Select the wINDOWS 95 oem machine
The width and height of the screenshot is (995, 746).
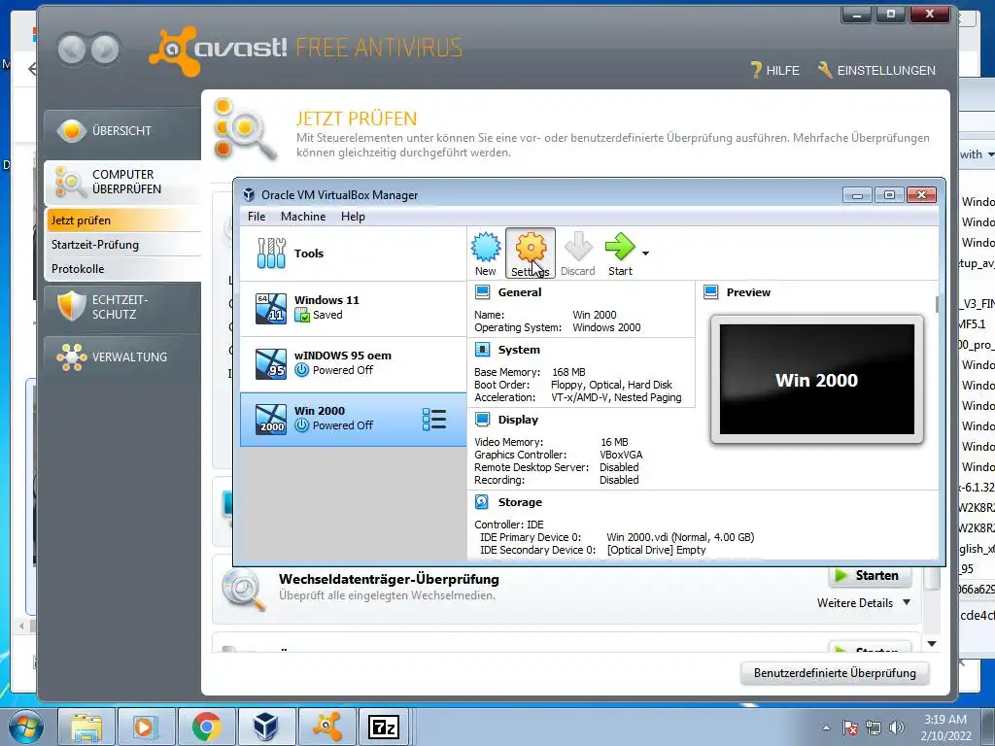[x=354, y=363]
